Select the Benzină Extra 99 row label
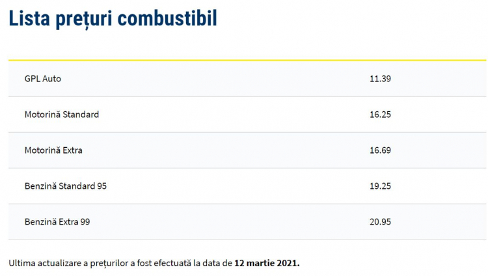The height and width of the screenshot is (276, 488). tap(57, 222)
